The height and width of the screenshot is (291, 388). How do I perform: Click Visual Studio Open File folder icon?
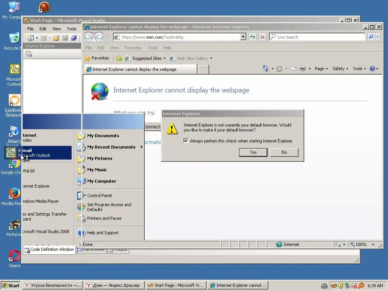point(56,38)
